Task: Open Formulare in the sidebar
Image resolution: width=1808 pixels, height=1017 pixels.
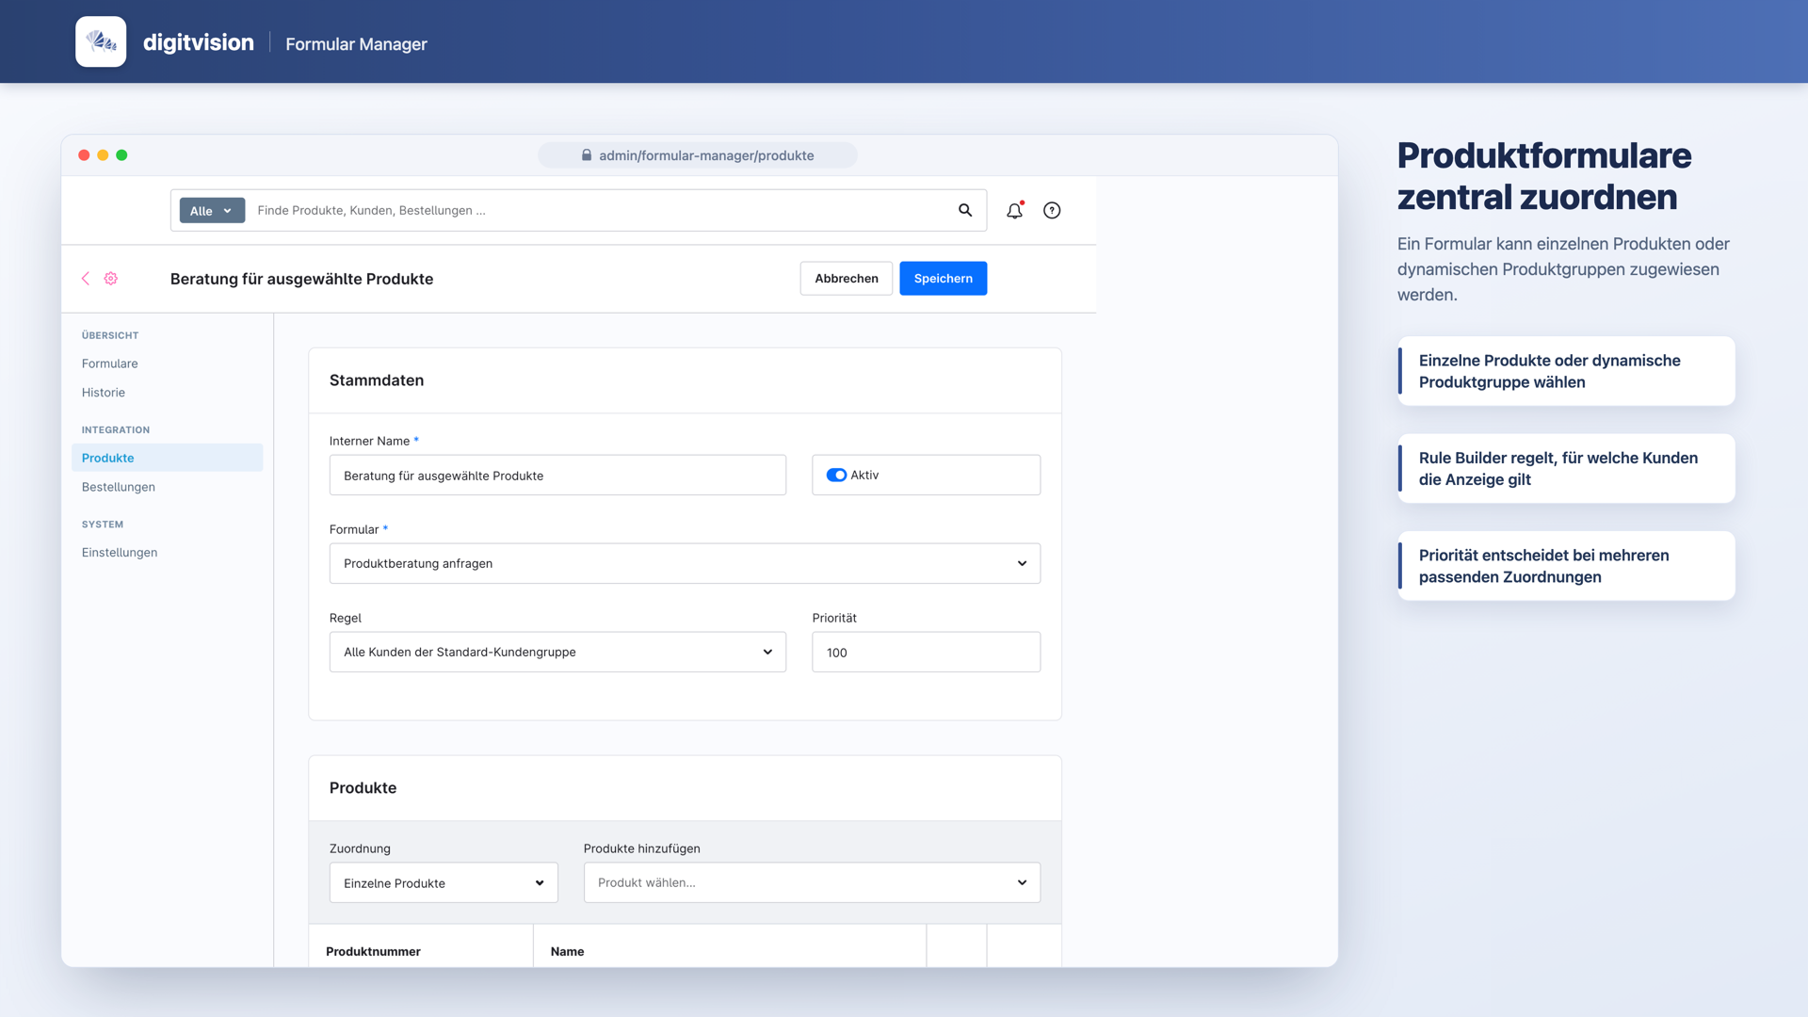Action: (x=110, y=363)
